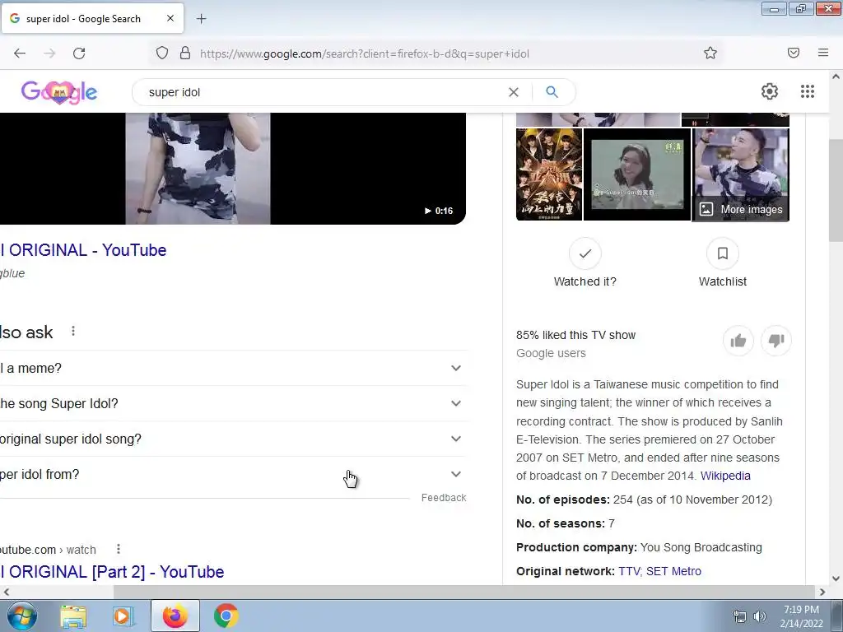Open the People also ask options menu

point(73,332)
